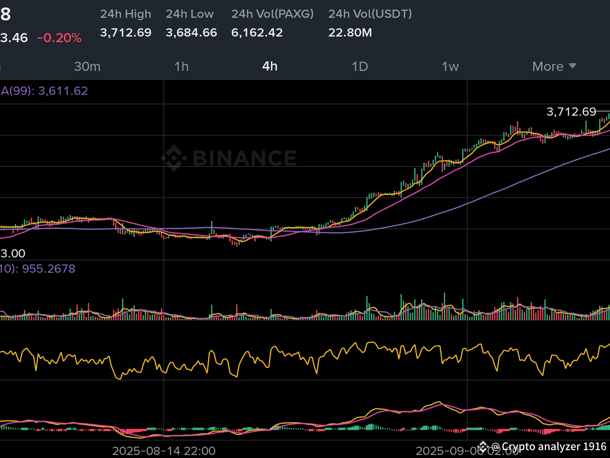The image size is (610, 458).
Task: Select the 4h timeframe tab
Action: pos(270,66)
